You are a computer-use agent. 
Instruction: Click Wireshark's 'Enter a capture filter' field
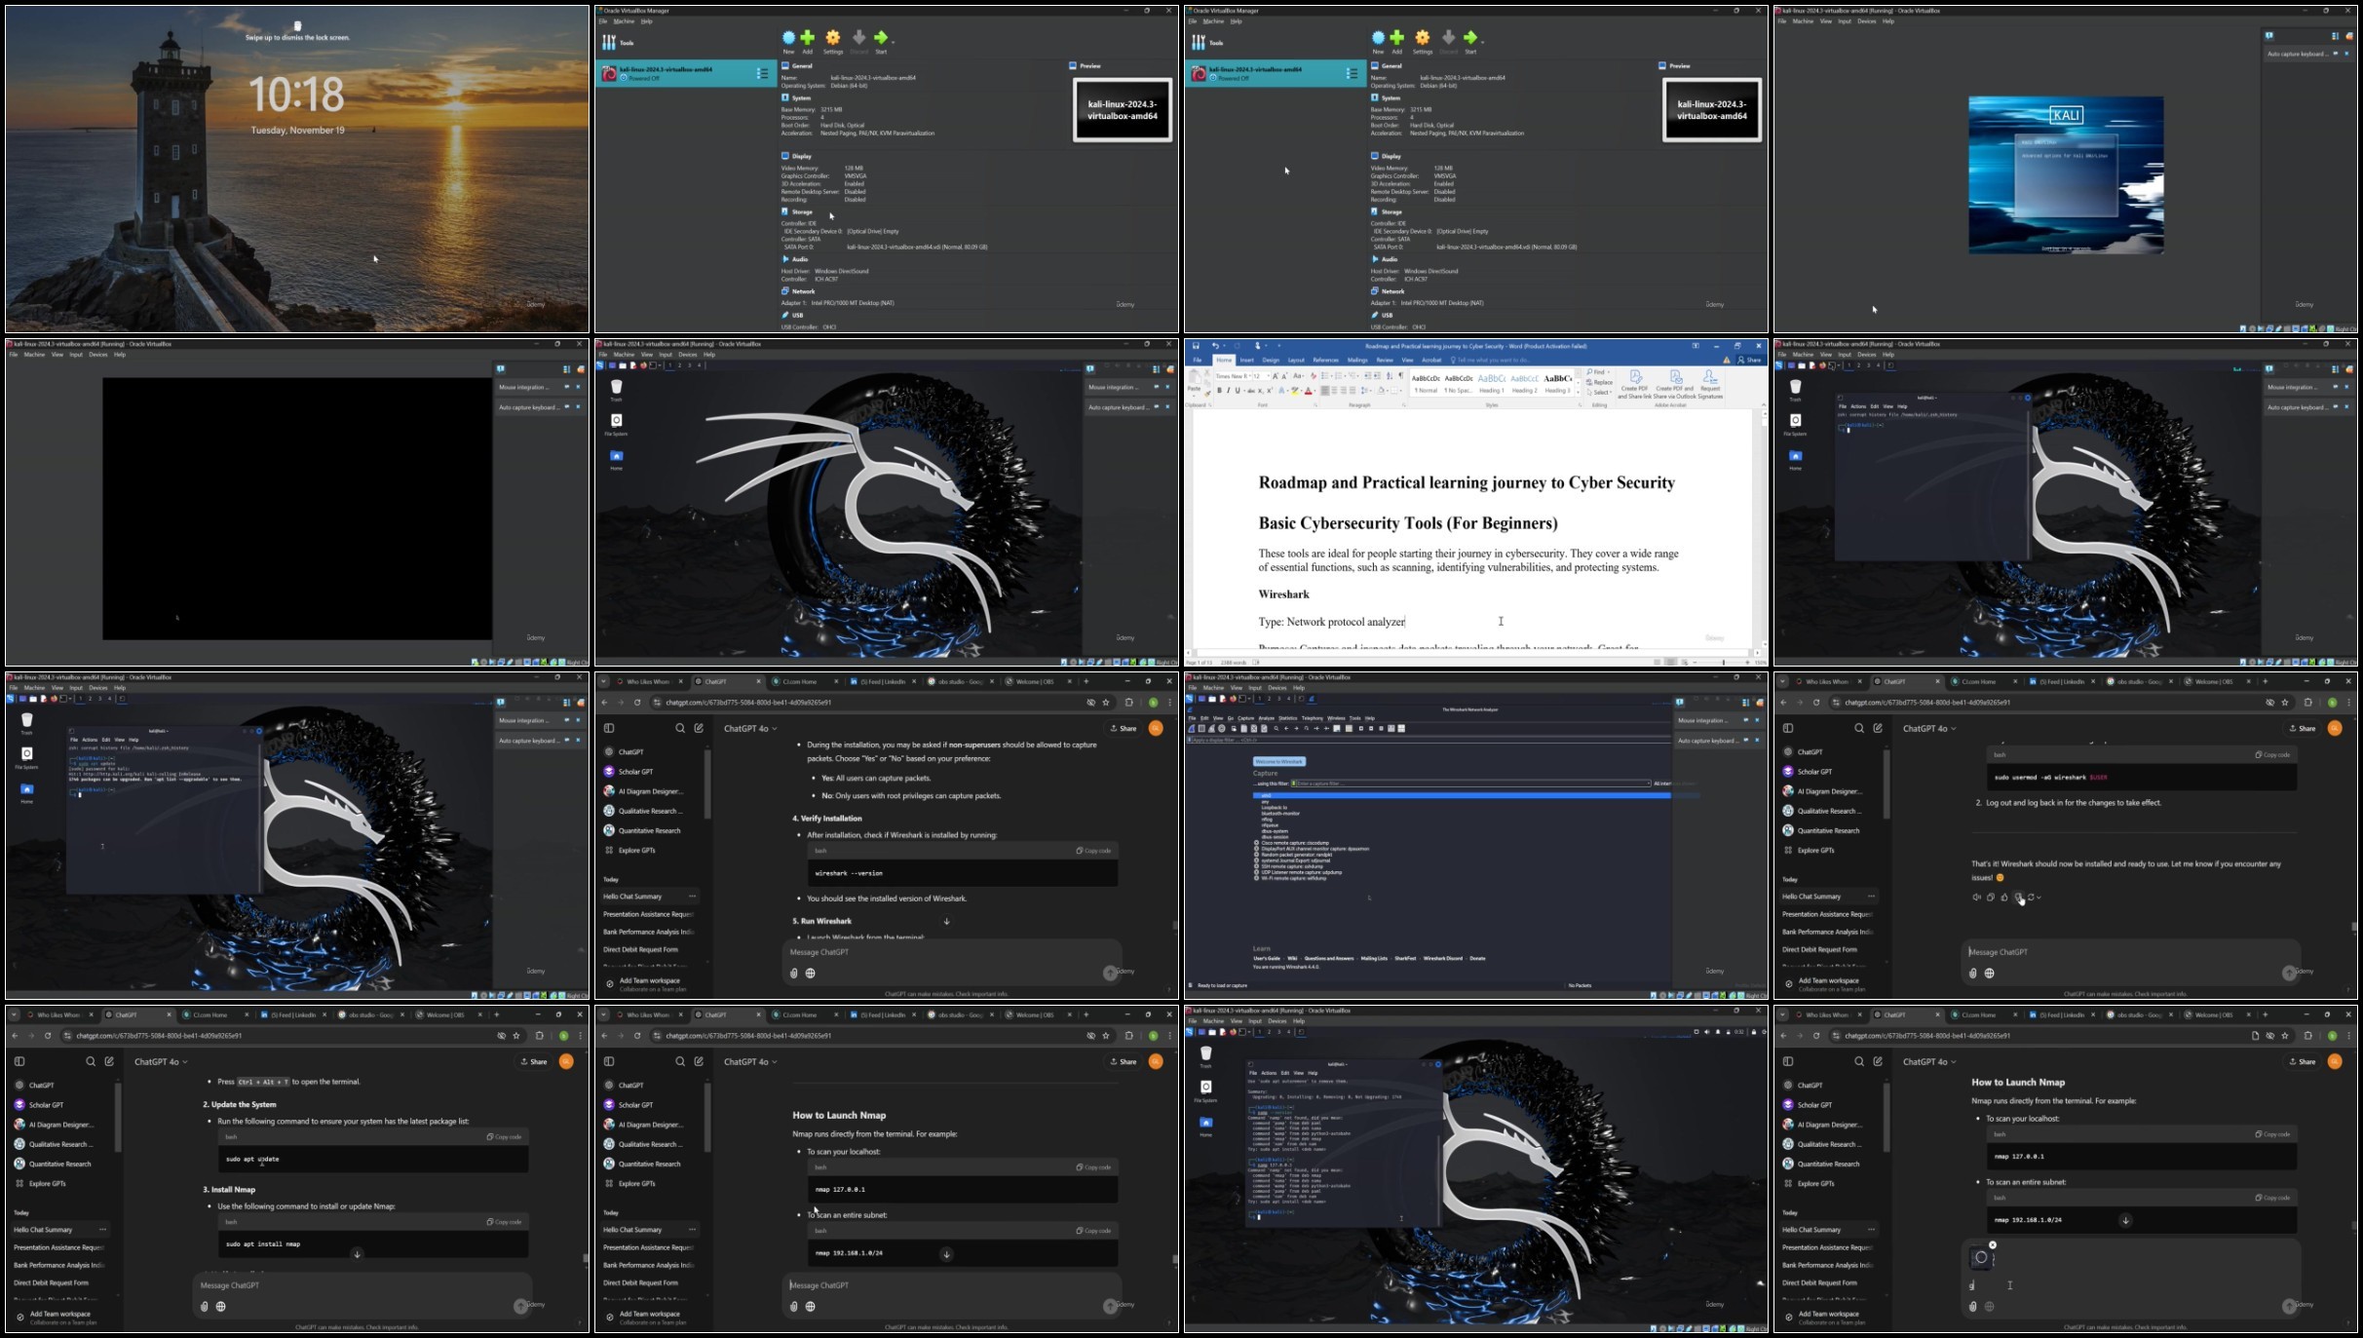pos(1472,784)
